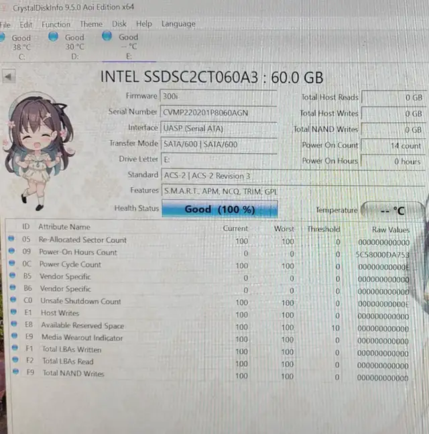Click the previous disk arrow button
This screenshot has width=429, height=434.
point(9,76)
